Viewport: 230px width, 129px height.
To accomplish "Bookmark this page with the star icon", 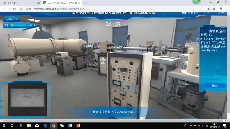I will coord(214,9).
